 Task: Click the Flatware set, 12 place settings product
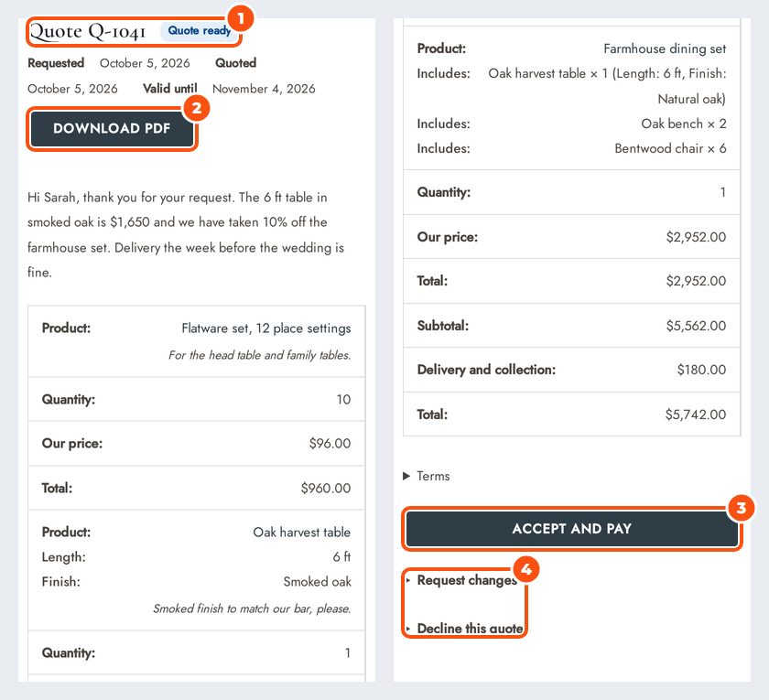pos(266,328)
